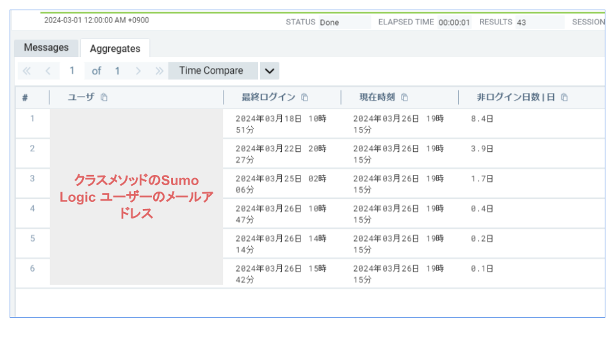
Task: Click last login 2024年03月26日 15時42分 cell
Action: [x=281, y=274]
